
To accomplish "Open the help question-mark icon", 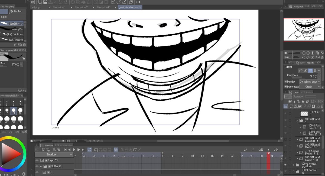I will (131, 2).
